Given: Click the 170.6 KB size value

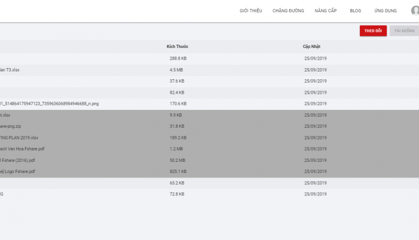Looking at the screenshot, I should (x=178, y=104).
